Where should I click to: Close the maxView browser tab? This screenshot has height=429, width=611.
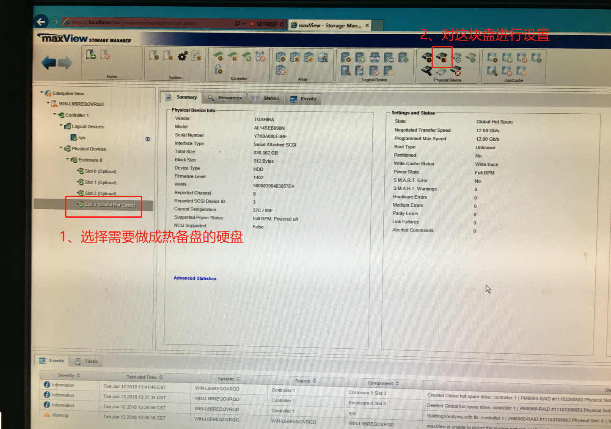tap(367, 25)
